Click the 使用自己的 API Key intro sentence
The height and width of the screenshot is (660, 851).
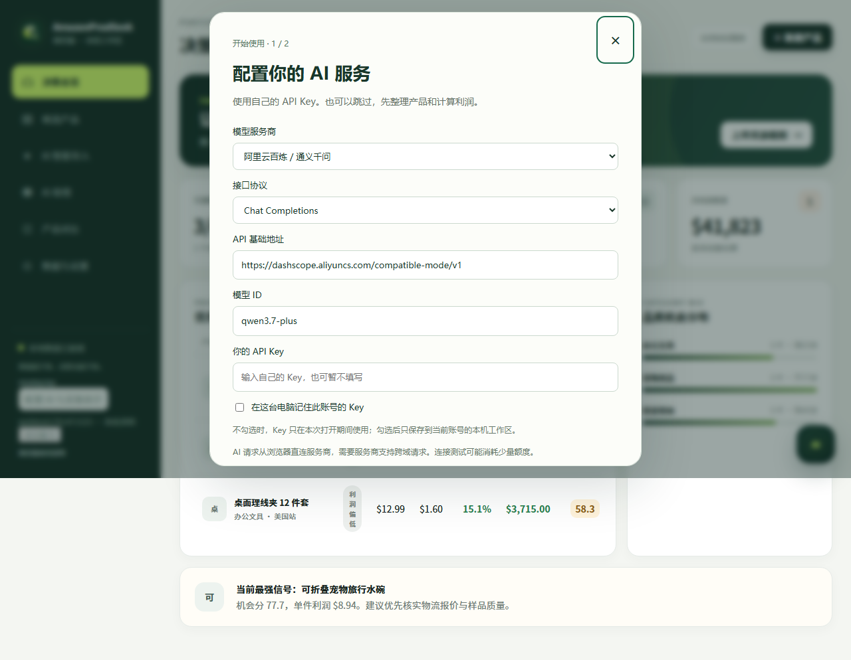click(x=356, y=102)
